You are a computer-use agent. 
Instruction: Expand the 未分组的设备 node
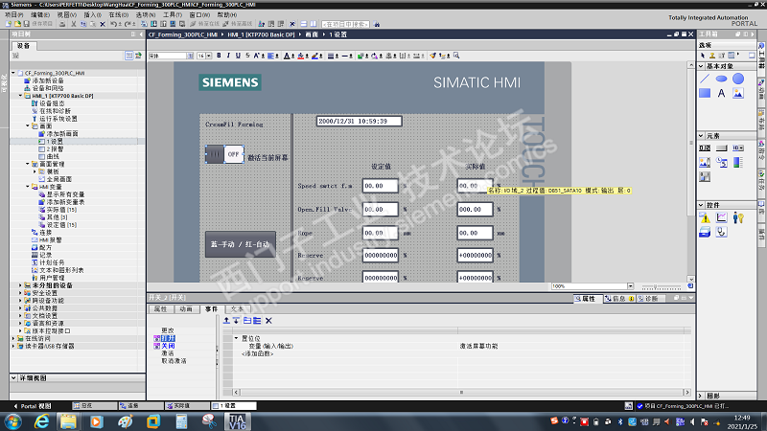[20, 285]
